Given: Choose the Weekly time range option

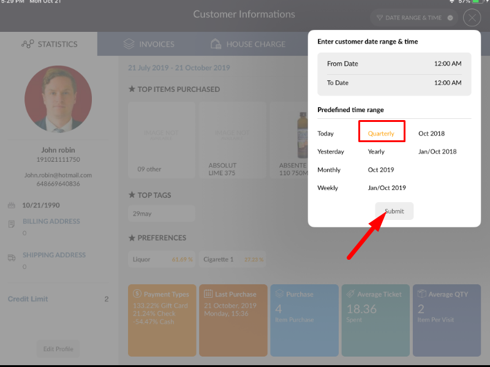Looking at the screenshot, I should (x=328, y=188).
